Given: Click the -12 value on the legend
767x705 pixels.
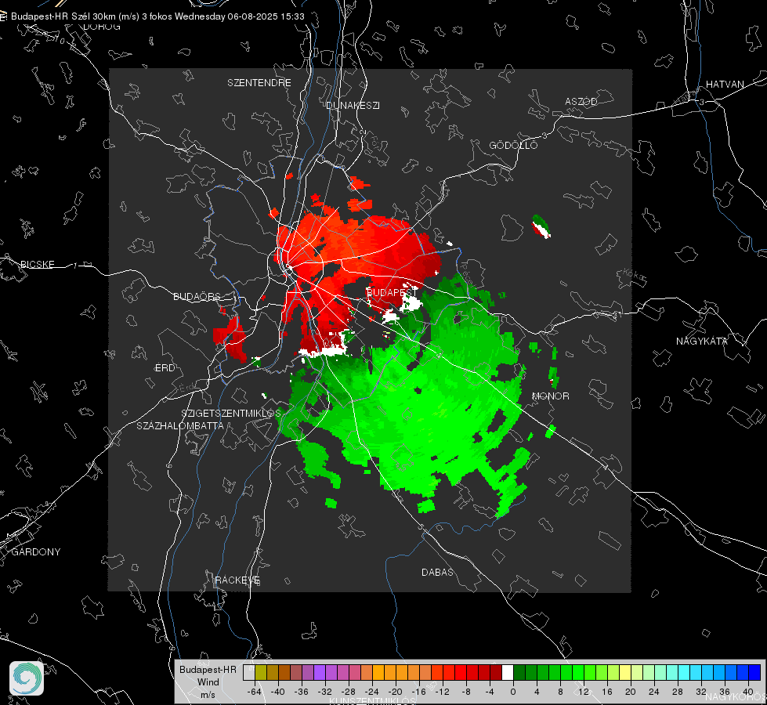Looking at the screenshot, I should 443,692.
